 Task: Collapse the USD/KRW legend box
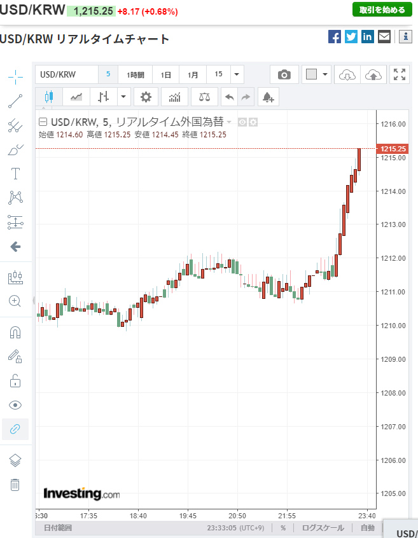43,122
